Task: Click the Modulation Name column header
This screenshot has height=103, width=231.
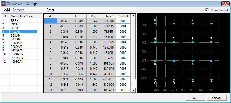Action: [23, 16]
